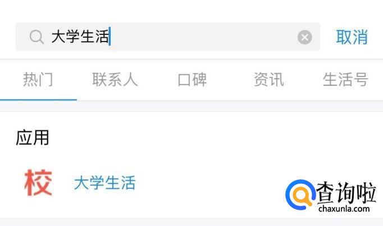Click the chaxunla.com watermark URL
Screen dimensions: 383x226
tap(344, 209)
